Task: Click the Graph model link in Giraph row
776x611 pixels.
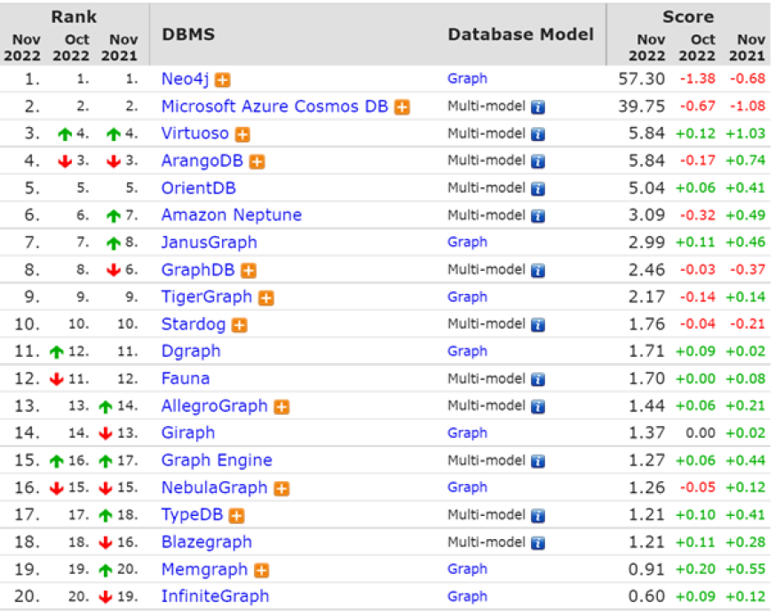Action: 467,432
